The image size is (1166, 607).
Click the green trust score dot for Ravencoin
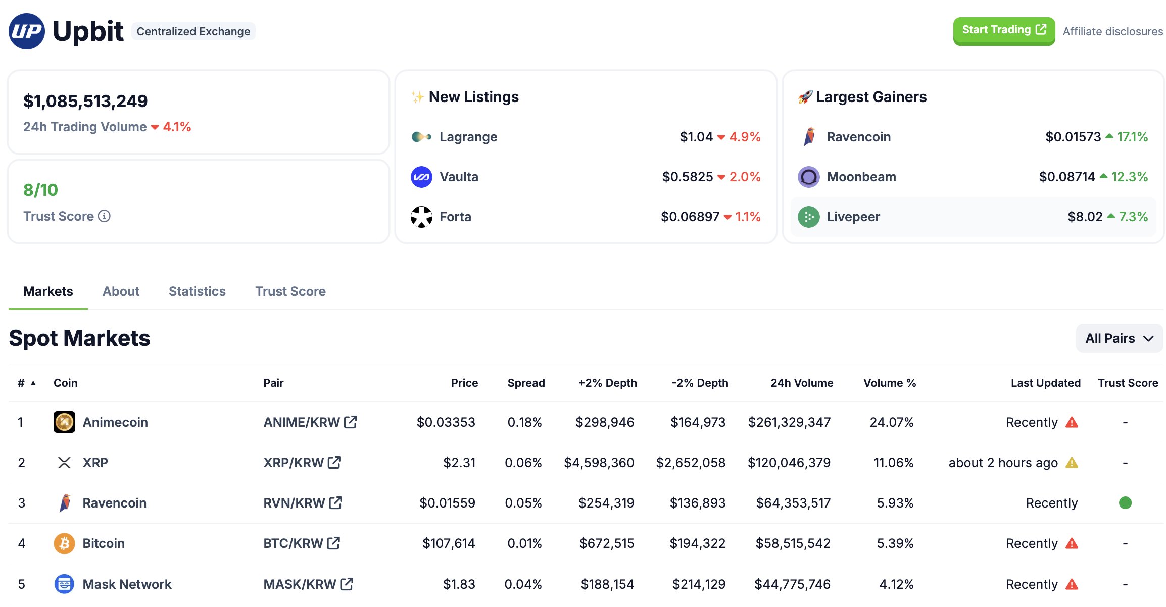[x=1125, y=503]
